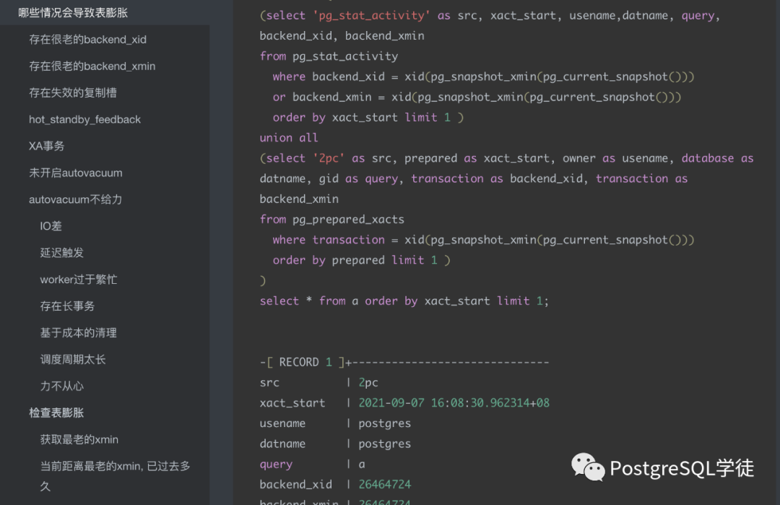Open 调度周期太长 outline entry
780x505 pixels.
(73, 359)
